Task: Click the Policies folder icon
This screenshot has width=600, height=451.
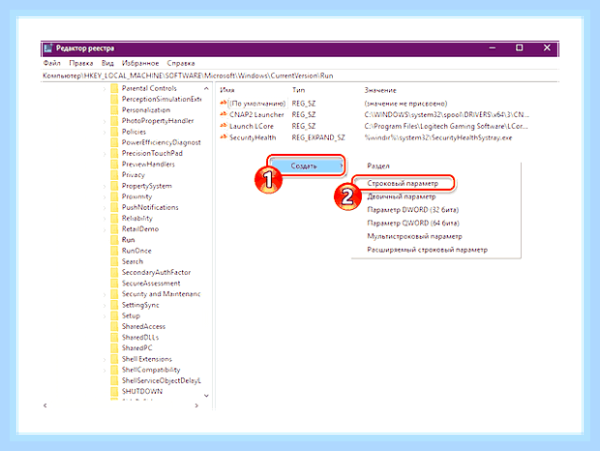Action: [114, 132]
